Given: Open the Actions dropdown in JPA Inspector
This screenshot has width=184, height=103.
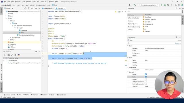Looking at the screenshot, I should pos(178,43).
